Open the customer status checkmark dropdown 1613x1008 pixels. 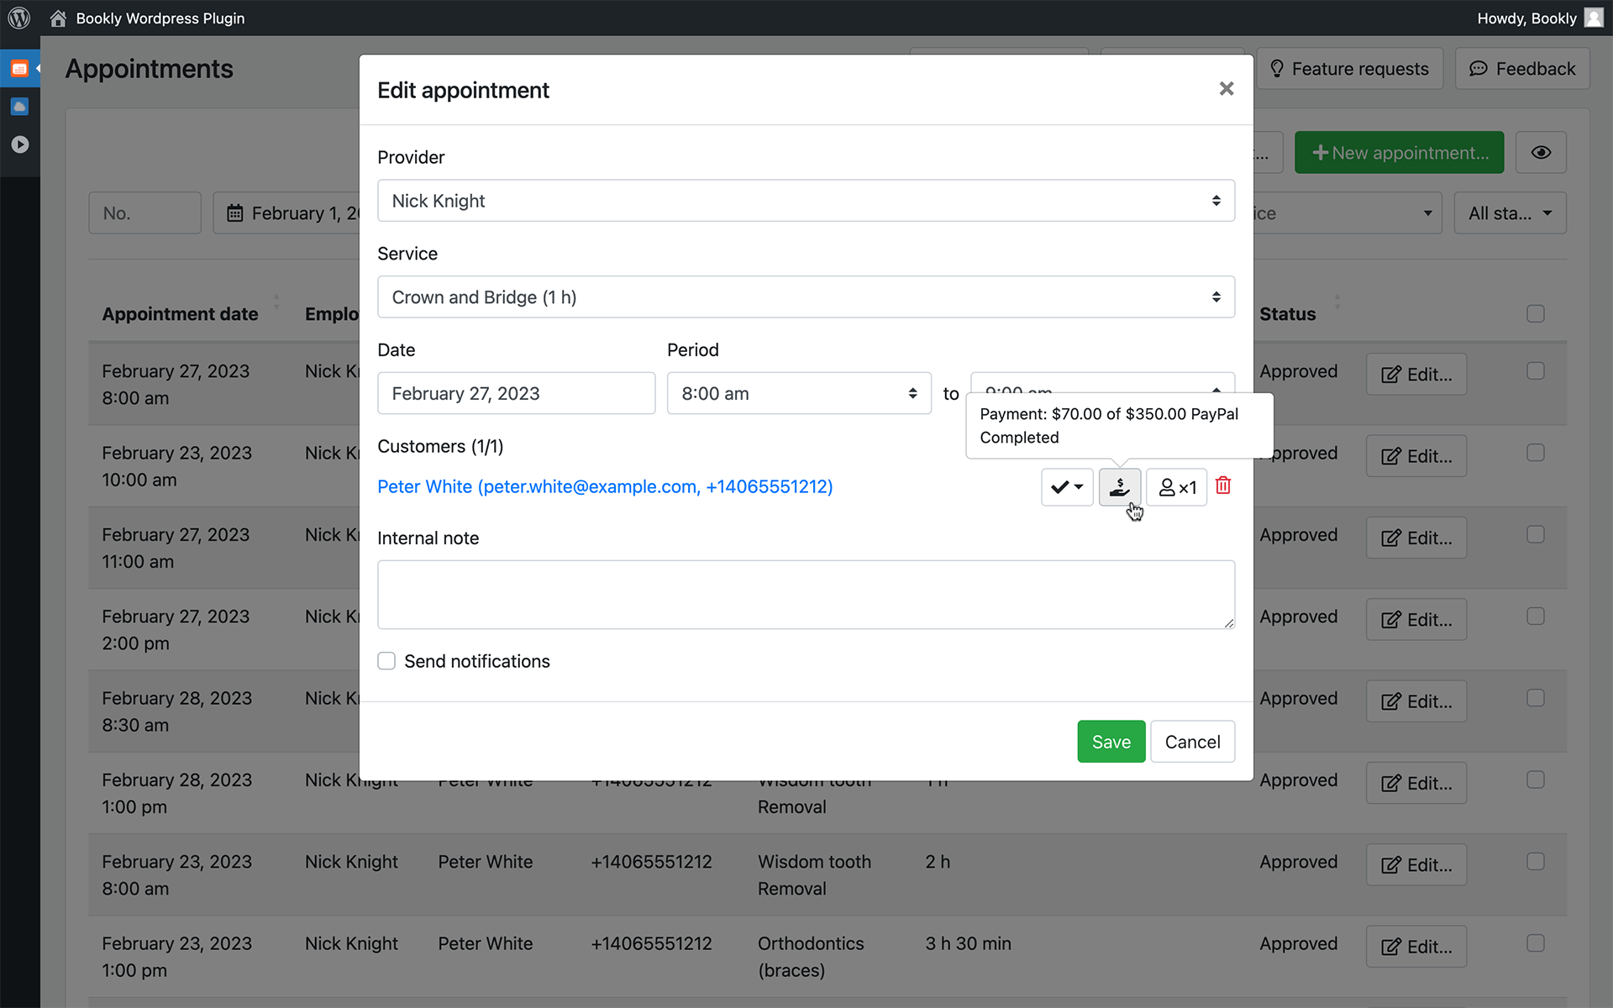click(1066, 487)
